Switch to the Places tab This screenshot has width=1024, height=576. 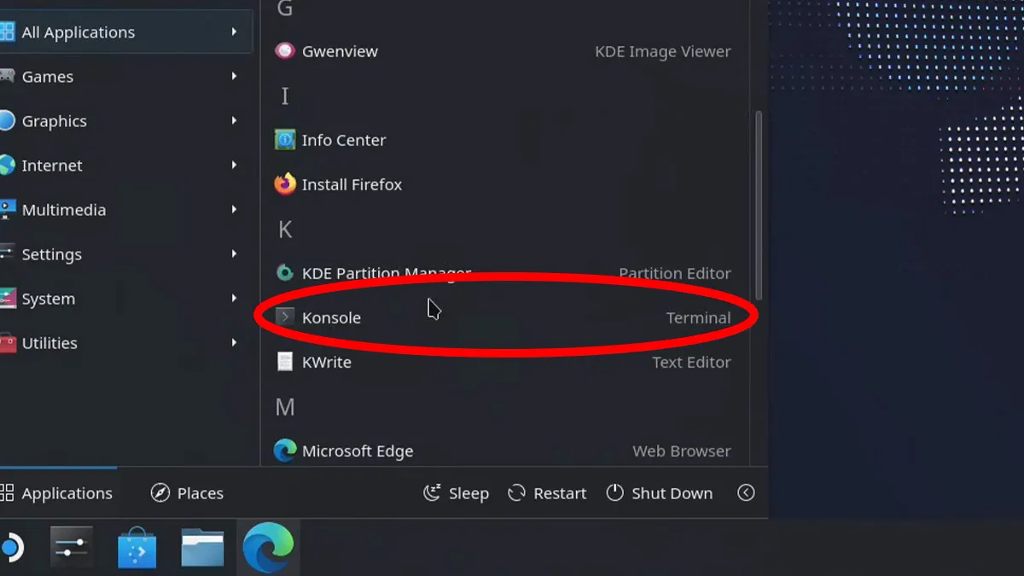(x=187, y=493)
